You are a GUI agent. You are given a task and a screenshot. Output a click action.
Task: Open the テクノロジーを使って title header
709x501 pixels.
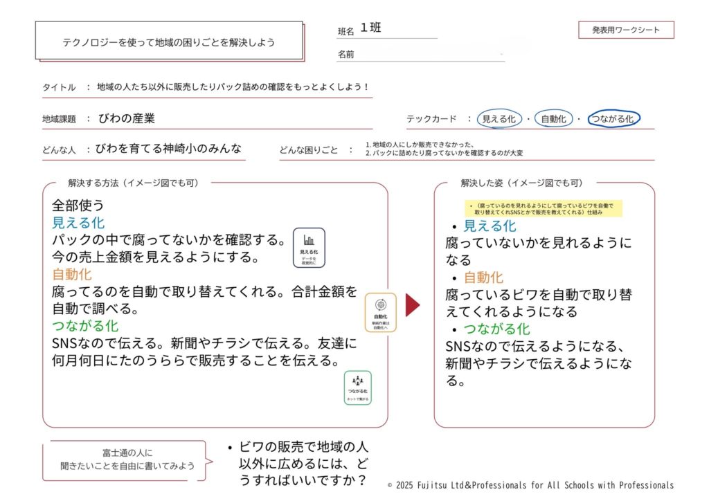coord(169,42)
